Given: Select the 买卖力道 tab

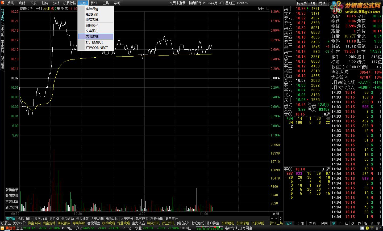Looking at the screenshot, I should pyautogui.click(x=41, y=219).
